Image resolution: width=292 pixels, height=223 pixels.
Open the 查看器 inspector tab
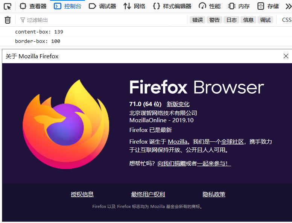point(33,6)
